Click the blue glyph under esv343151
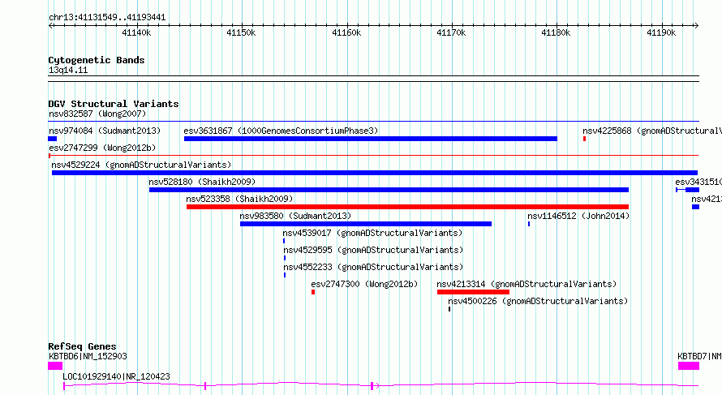722x395 pixels. coord(687,190)
